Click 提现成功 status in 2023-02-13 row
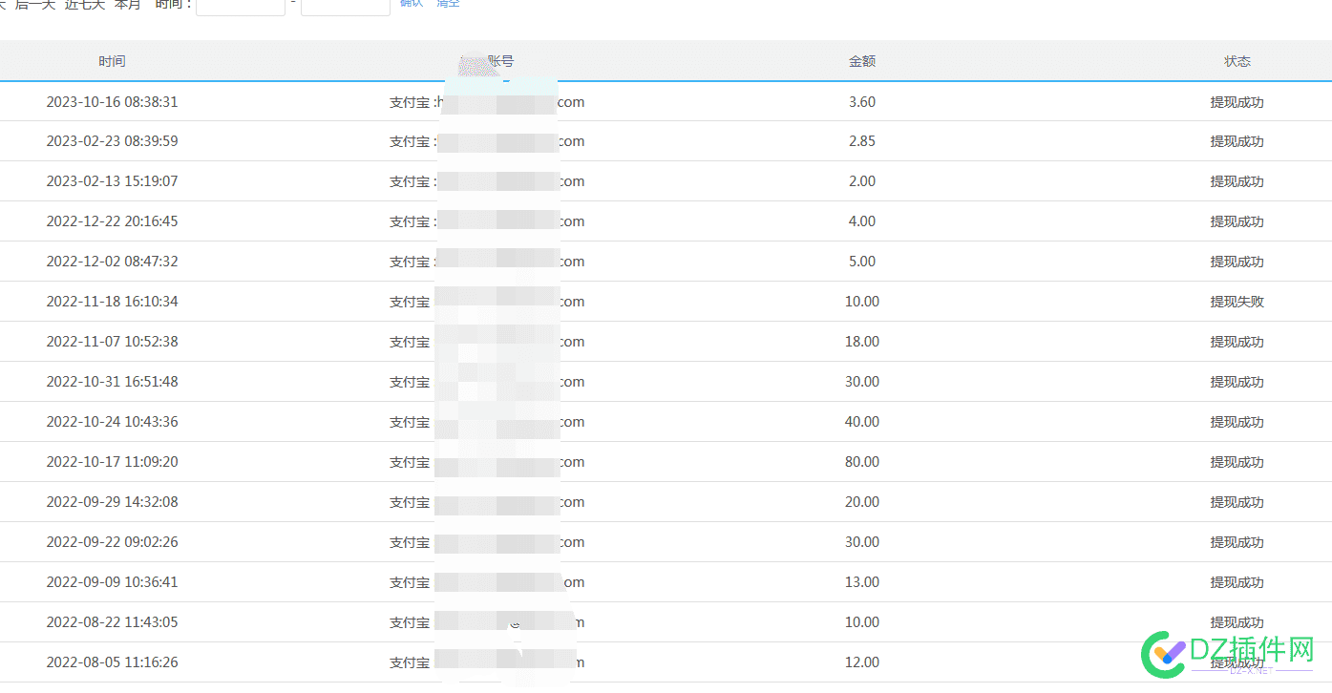Viewport: 1332px width, 693px height. pos(1237,181)
